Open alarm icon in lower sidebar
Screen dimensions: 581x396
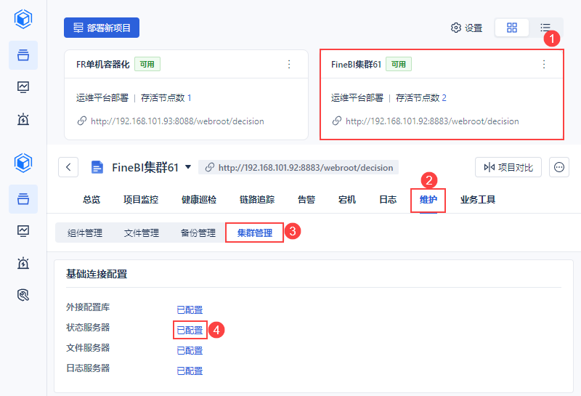pos(23,263)
